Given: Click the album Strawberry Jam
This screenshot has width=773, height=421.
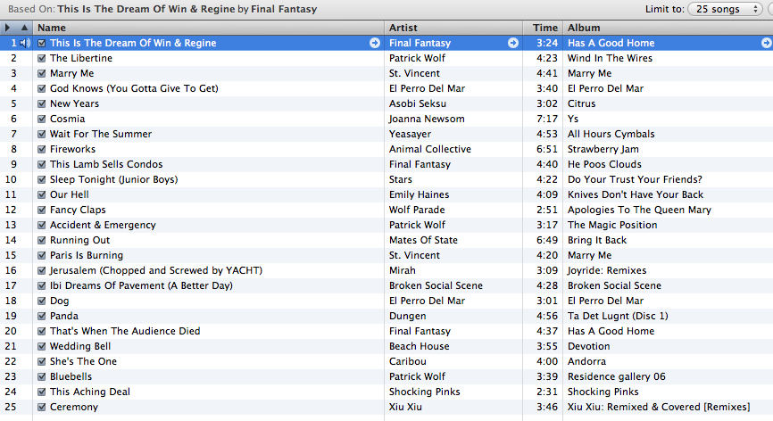Looking at the screenshot, I should point(603,149).
